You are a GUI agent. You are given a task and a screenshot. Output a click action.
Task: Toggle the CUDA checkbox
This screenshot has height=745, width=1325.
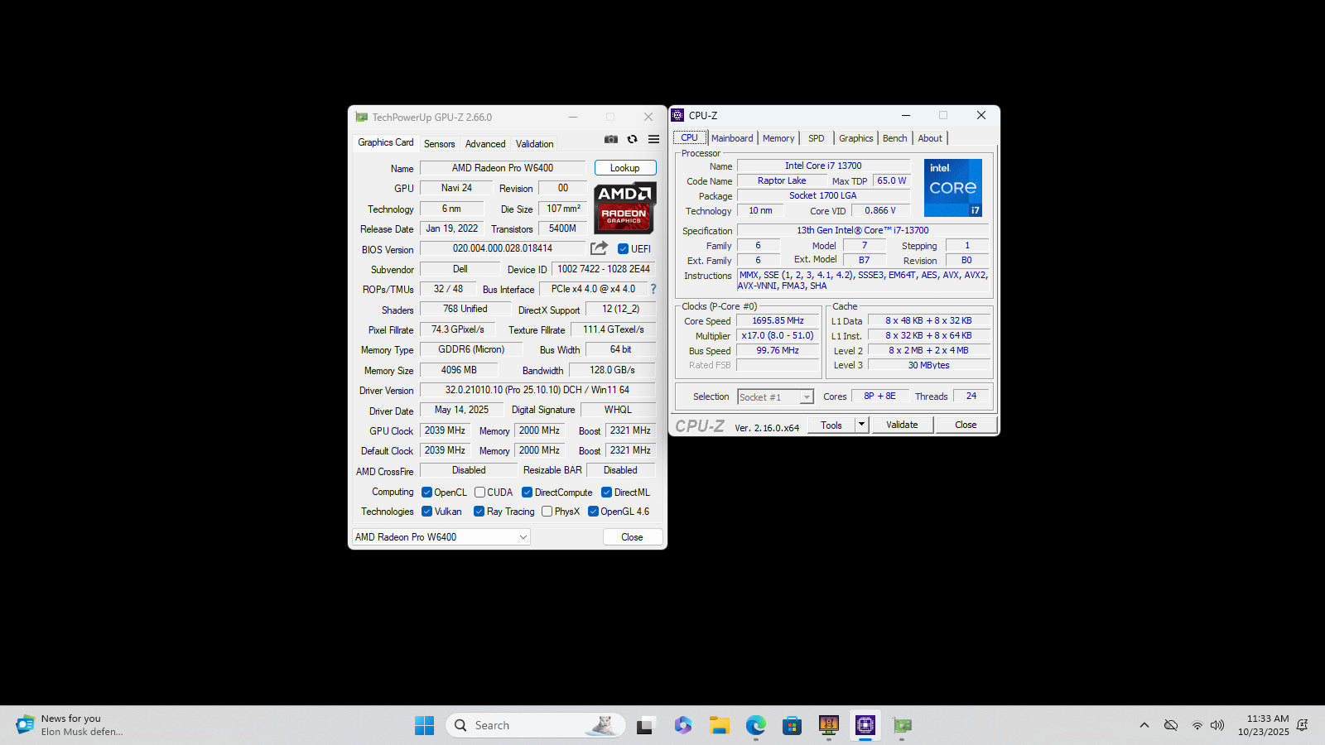coord(480,493)
